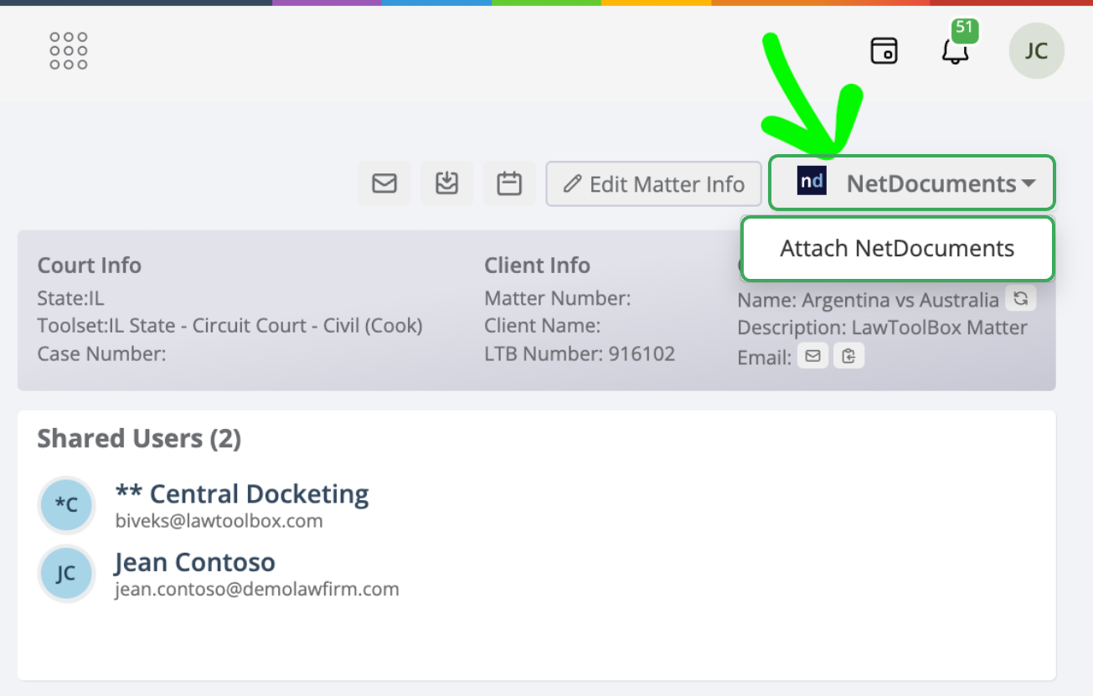Click the Client Name: label
The width and height of the screenshot is (1093, 696).
click(x=542, y=326)
